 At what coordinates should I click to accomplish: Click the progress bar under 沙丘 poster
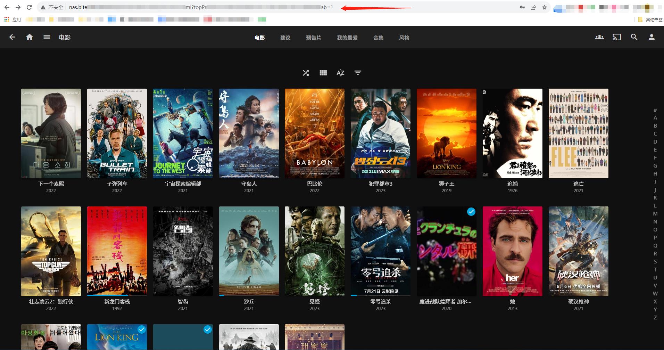[249, 295]
